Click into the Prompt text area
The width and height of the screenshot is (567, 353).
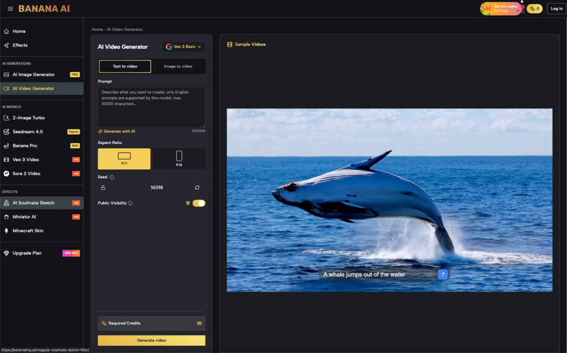pyautogui.click(x=151, y=107)
